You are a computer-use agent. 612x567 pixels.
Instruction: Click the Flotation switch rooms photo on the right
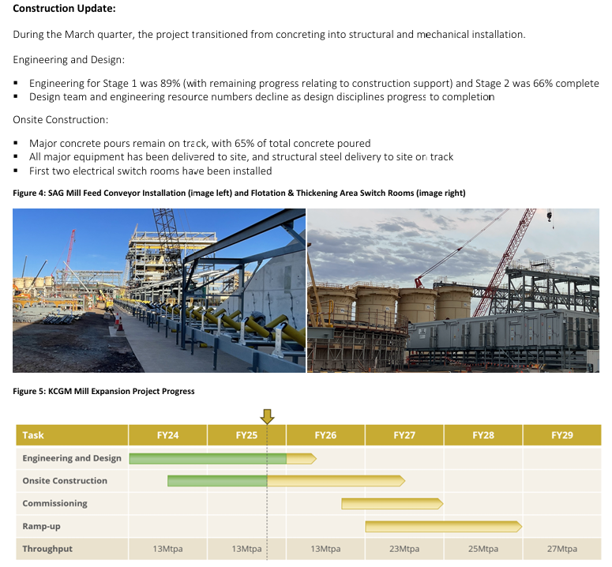452,290
